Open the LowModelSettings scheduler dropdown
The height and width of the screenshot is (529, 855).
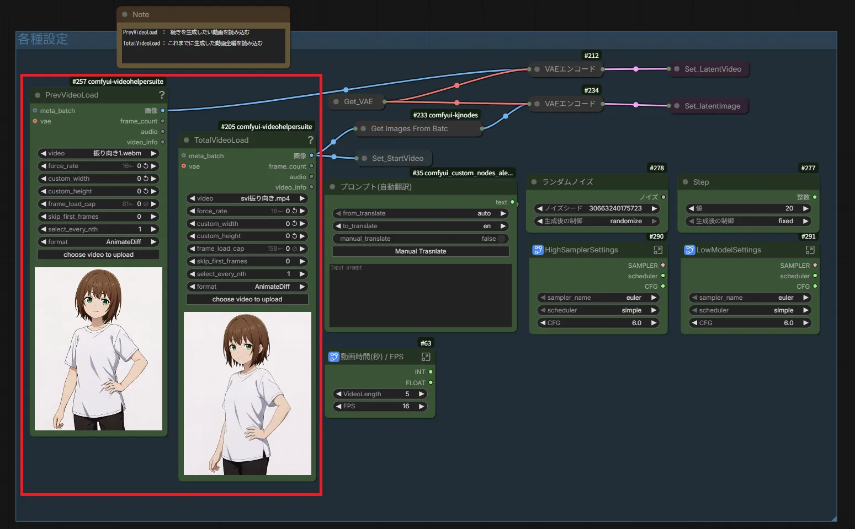[750, 310]
